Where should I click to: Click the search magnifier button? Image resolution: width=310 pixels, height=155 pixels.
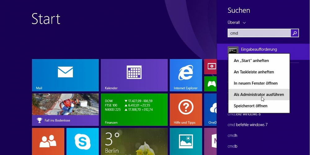pos(294,33)
